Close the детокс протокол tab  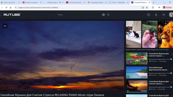coord(19,2)
